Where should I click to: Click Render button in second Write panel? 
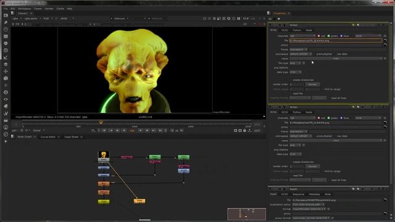click(312, 166)
